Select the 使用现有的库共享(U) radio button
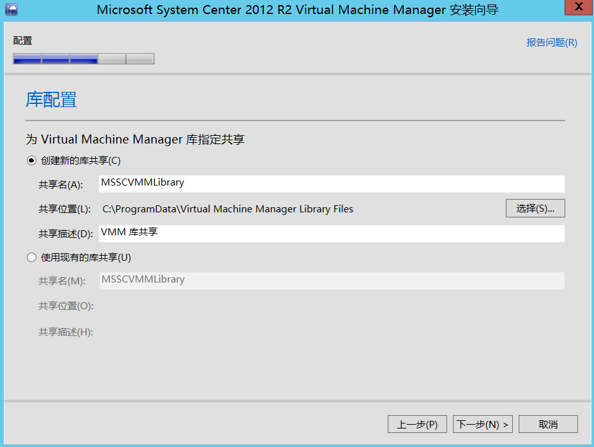Viewport: 594px width, 447px height. (x=31, y=258)
